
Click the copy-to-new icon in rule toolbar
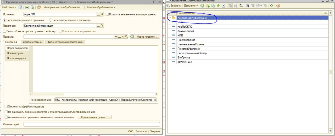tap(32, 7)
